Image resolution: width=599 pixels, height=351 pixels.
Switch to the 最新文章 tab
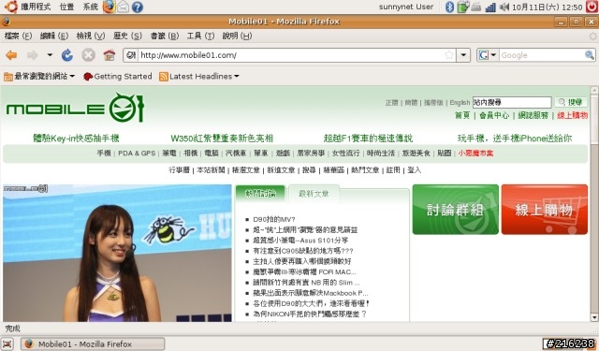click(314, 194)
